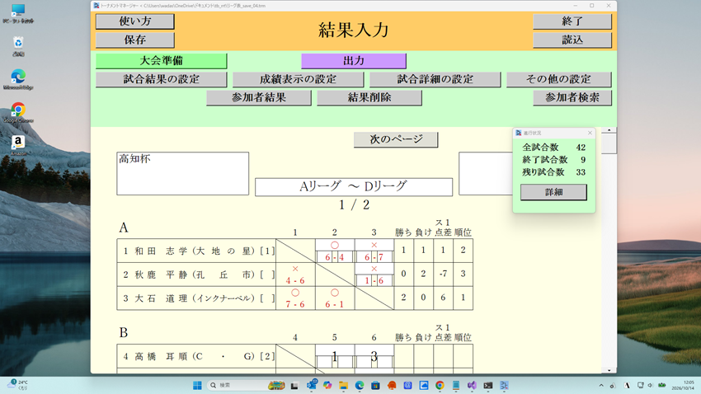Close the 進行状況 progress panel
This screenshot has height=394, width=701.
[590, 133]
